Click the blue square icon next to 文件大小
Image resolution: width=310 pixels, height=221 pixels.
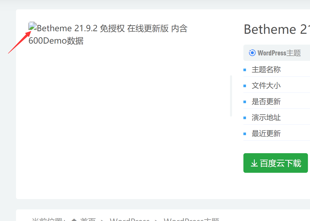point(245,85)
